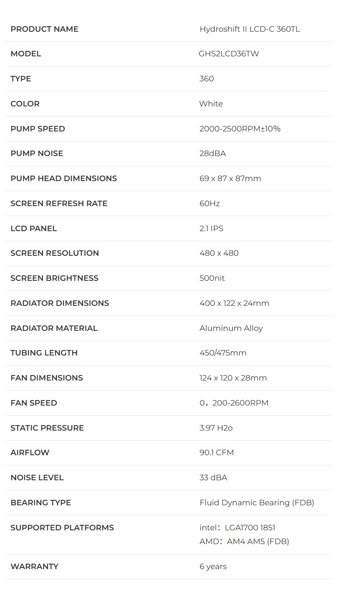Select the 3.97 H2o static pressure value

tap(216, 428)
